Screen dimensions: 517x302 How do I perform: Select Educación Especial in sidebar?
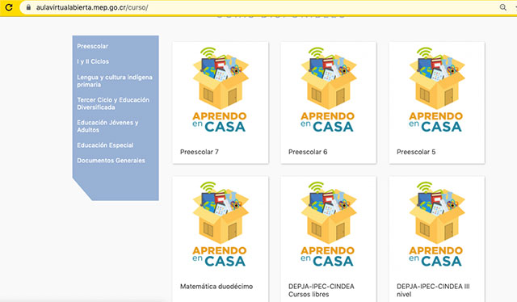[105, 145]
